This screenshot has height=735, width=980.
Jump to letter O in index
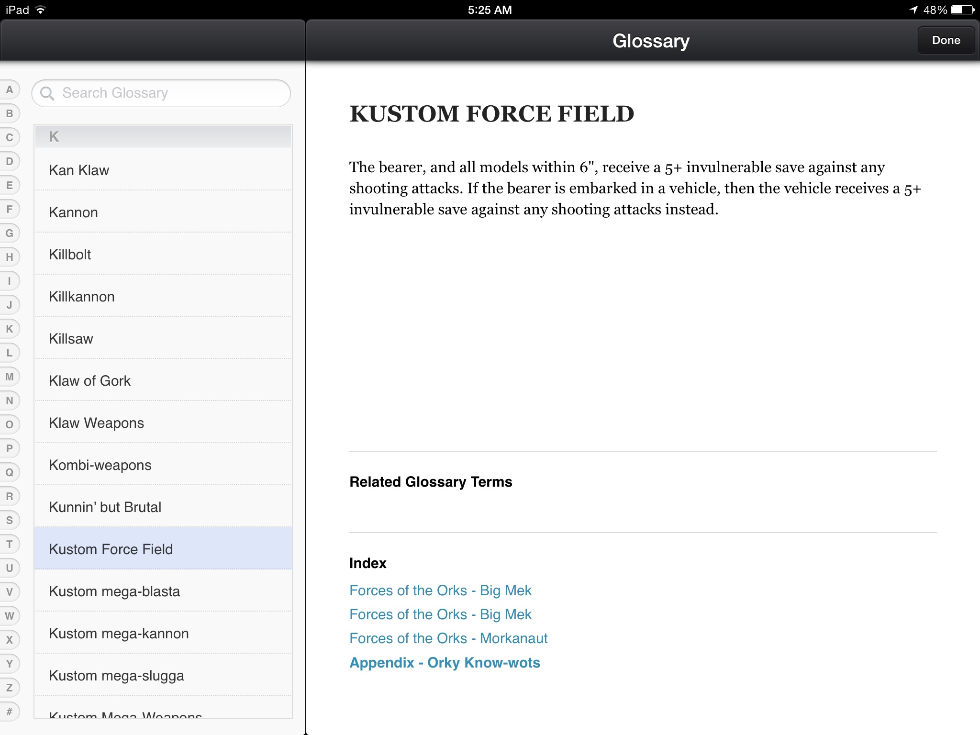(x=10, y=424)
